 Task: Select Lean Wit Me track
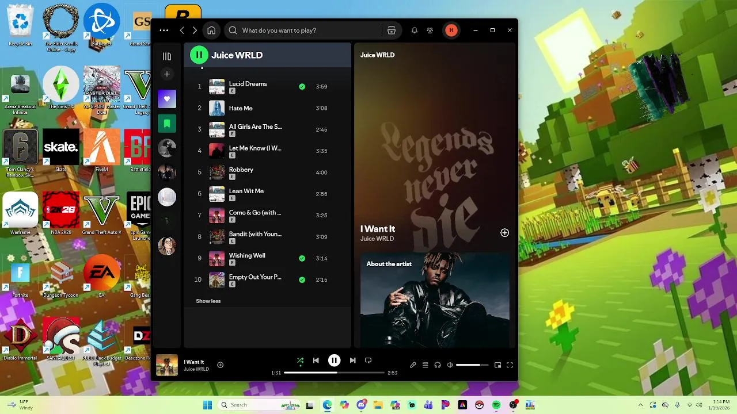267,194
